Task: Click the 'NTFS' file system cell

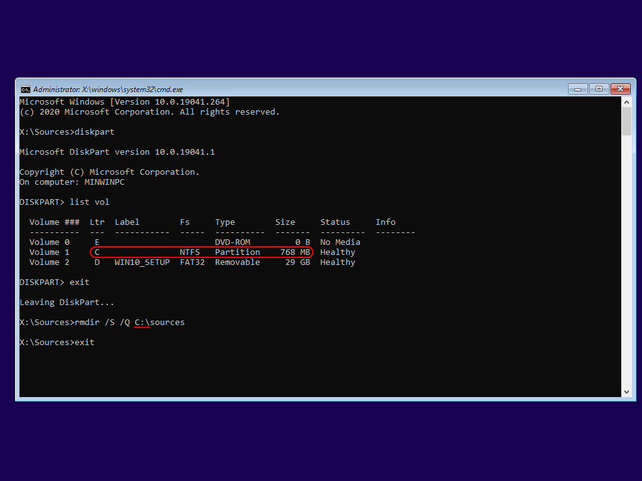Action: point(189,252)
